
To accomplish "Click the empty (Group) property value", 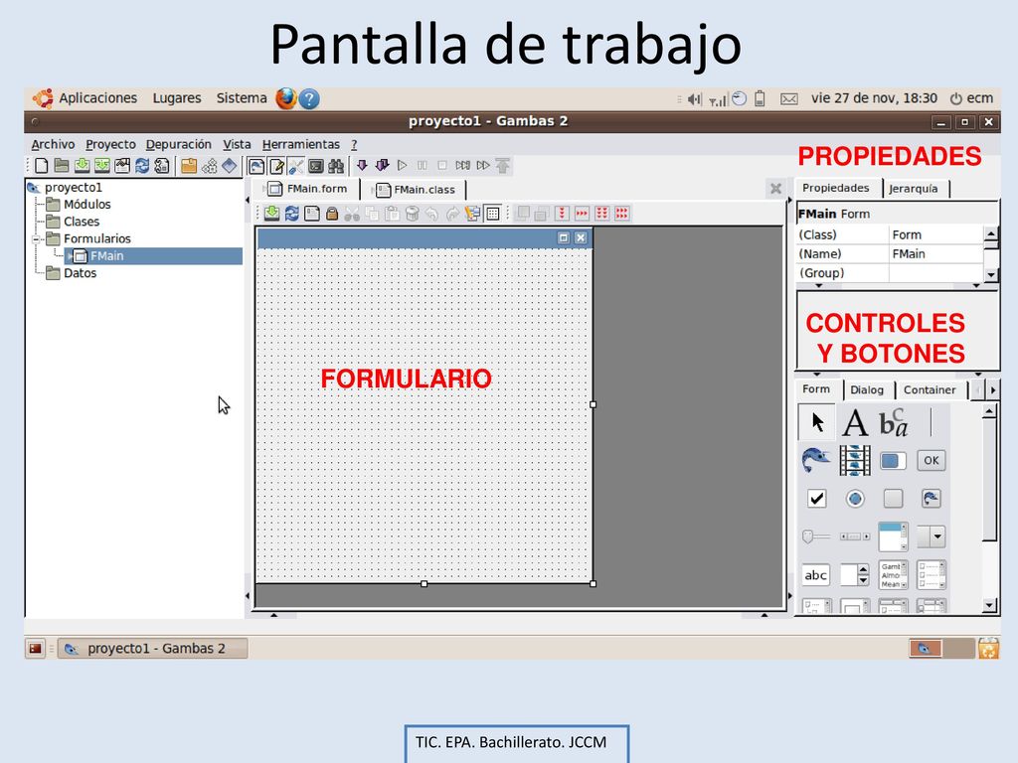I will 935,273.
